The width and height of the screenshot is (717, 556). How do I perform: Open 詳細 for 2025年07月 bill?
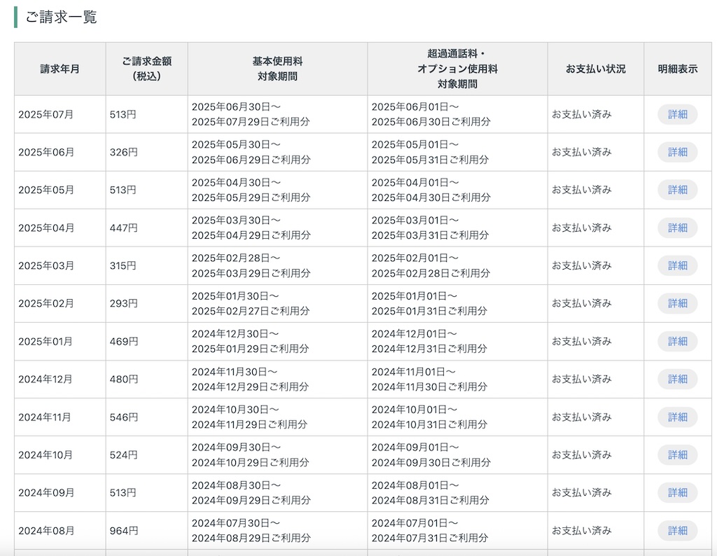click(x=677, y=114)
